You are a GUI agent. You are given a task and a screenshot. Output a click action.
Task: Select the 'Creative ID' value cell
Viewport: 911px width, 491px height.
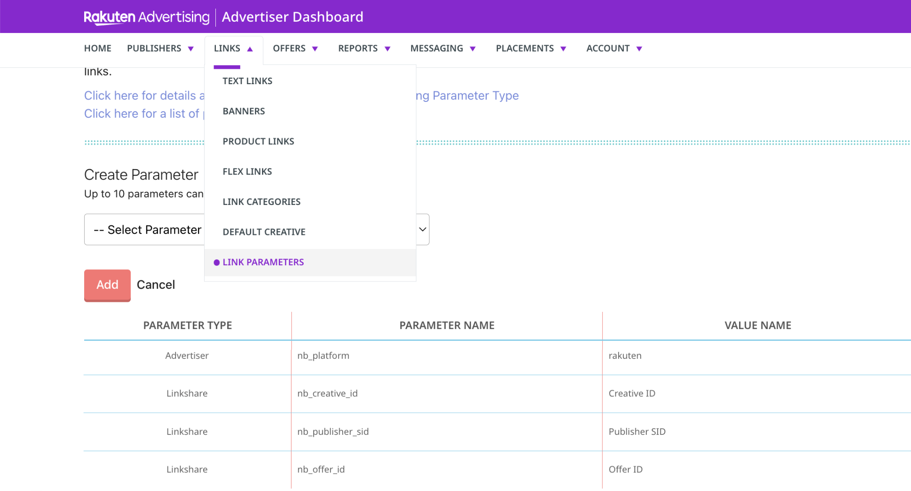pos(632,394)
